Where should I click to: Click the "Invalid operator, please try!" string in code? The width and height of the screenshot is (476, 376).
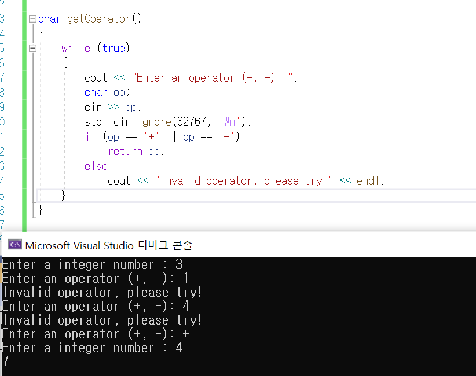[244, 180]
